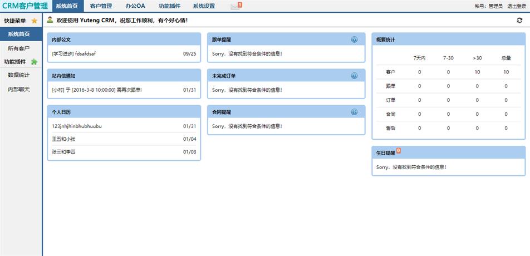The width and height of the screenshot is (530, 256).
Task: Click the 未完成订单 panel title
Action: click(224, 76)
